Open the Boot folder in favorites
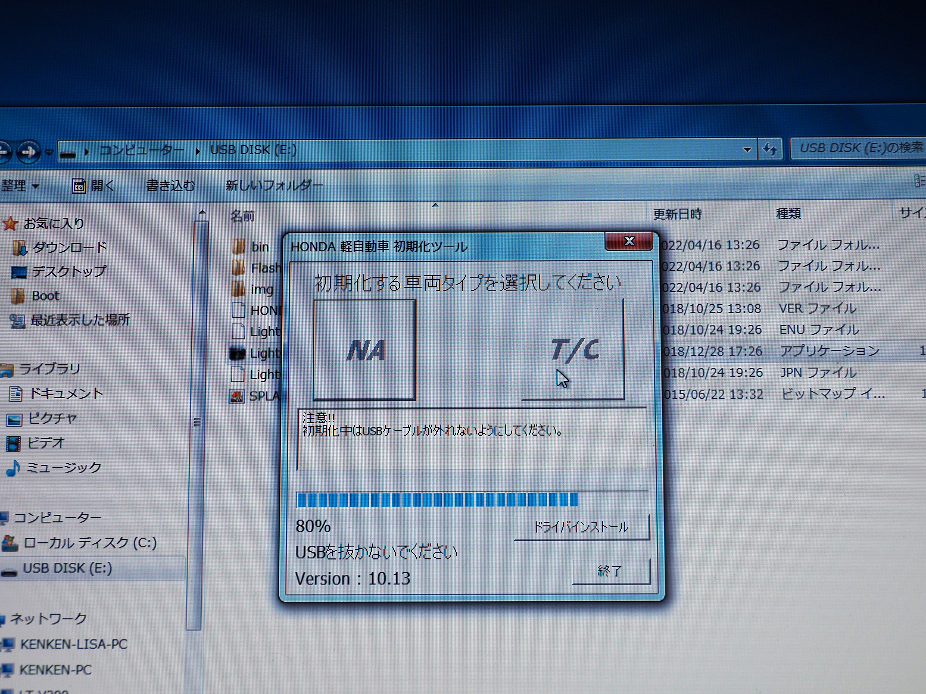Screen dimensions: 926x694 pos(45,296)
